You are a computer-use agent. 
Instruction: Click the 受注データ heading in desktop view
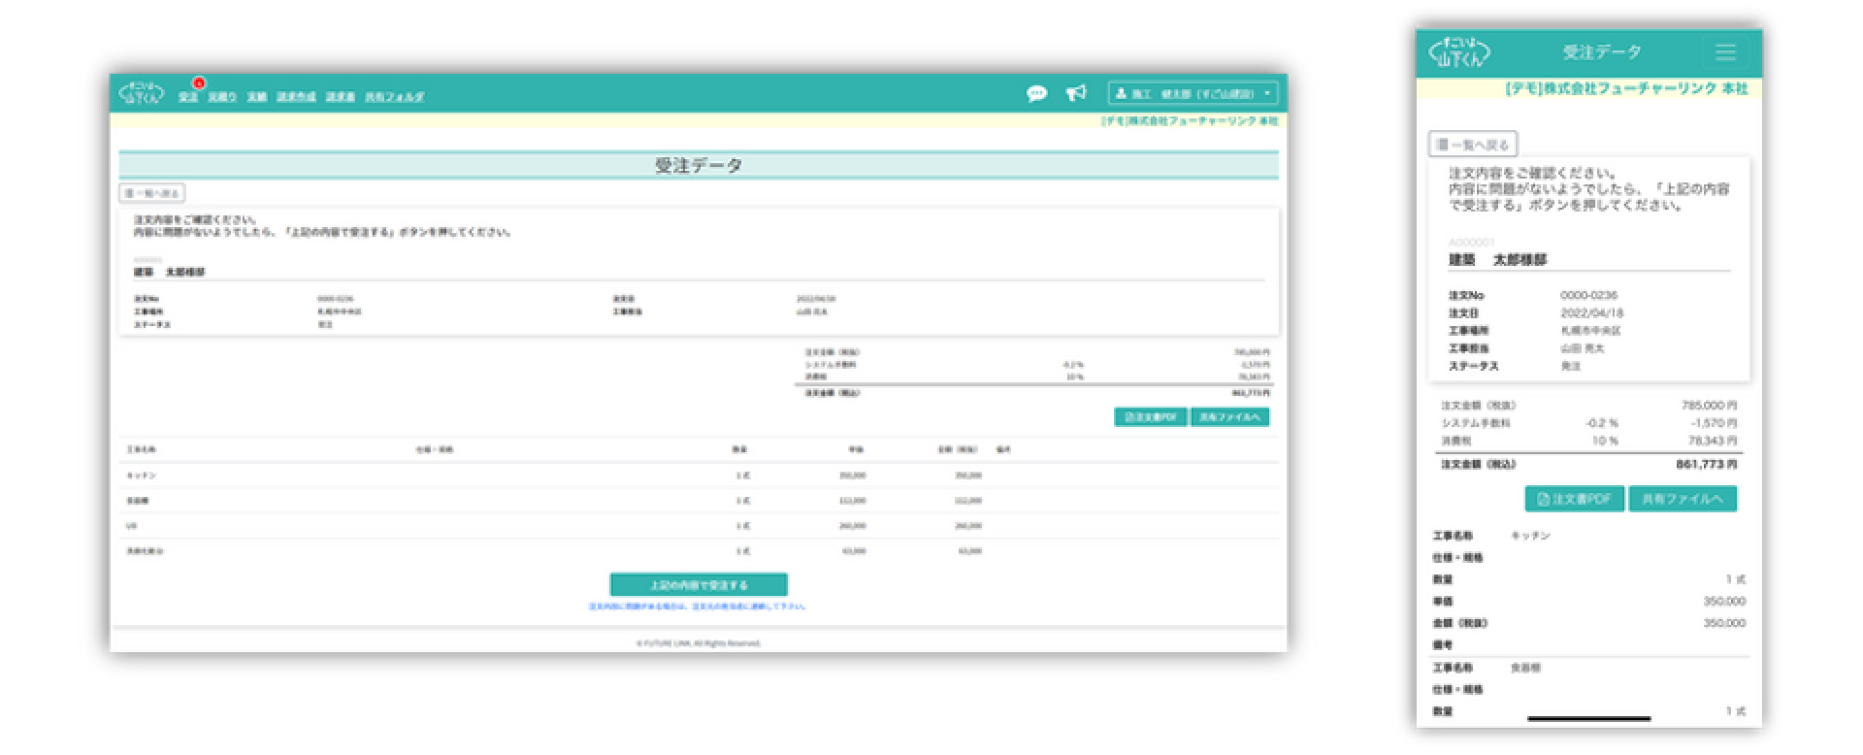coord(699,166)
